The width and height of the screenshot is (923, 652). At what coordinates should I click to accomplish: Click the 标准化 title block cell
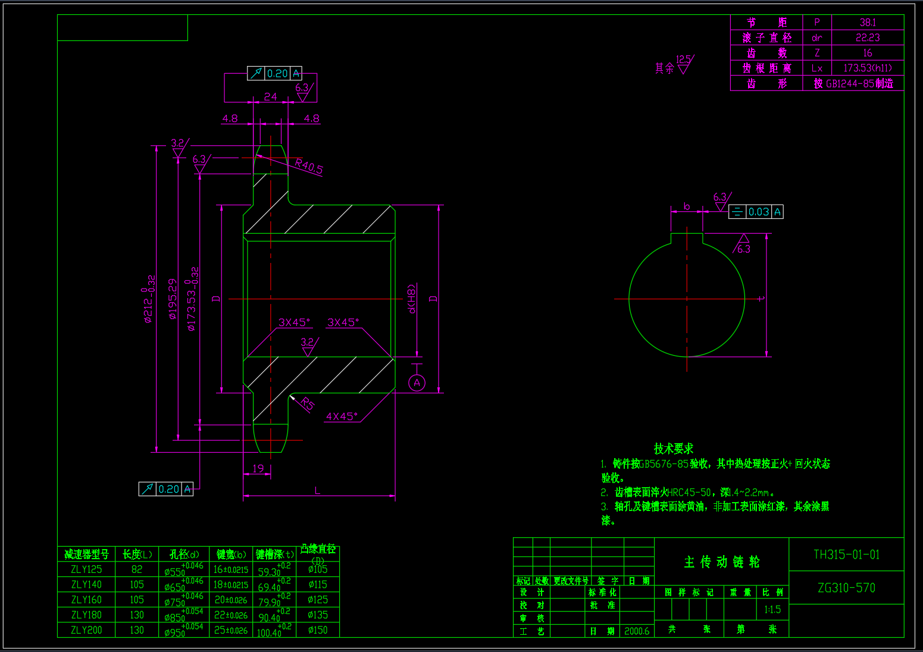coord(602,593)
